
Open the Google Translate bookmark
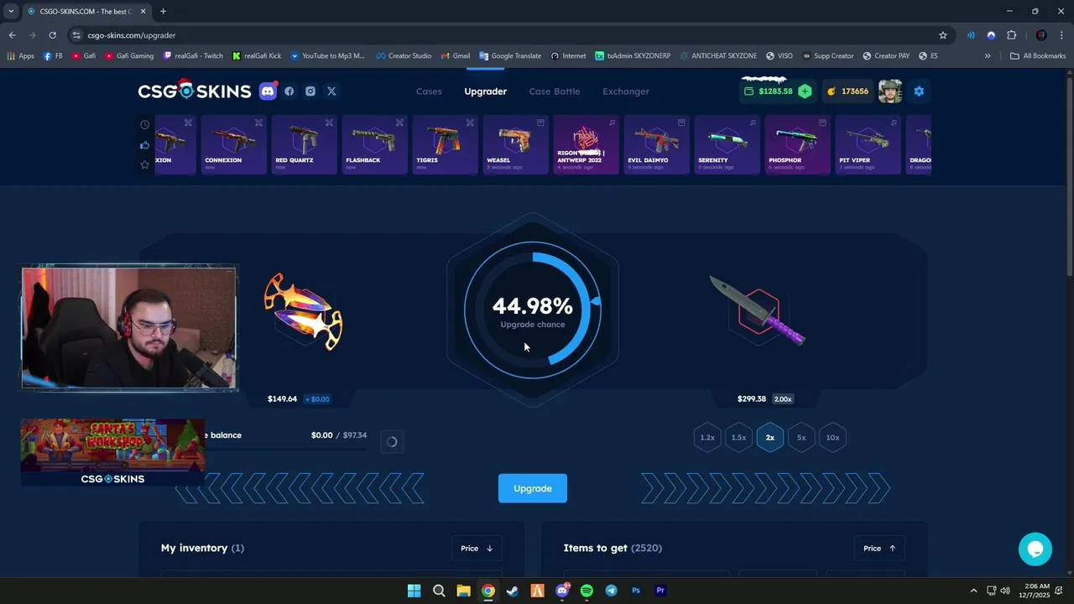[x=510, y=56]
